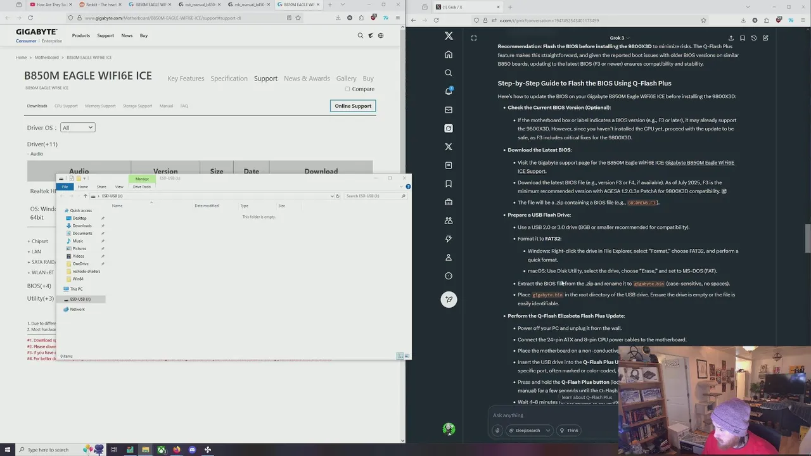Open File Explorer Home ribbon tab
The height and width of the screenshot is (456, 811).
(83, 187)
